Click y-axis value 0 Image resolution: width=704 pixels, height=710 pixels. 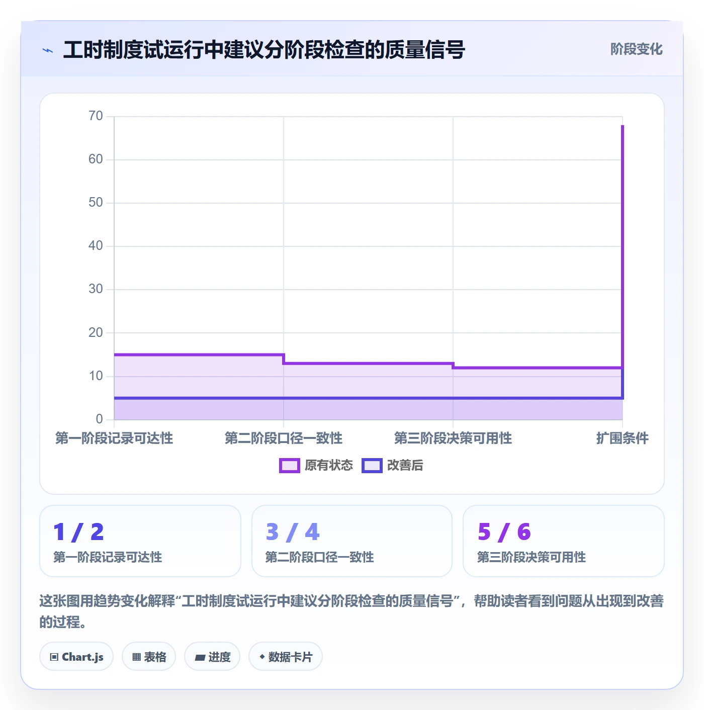[x=100, y=419]
